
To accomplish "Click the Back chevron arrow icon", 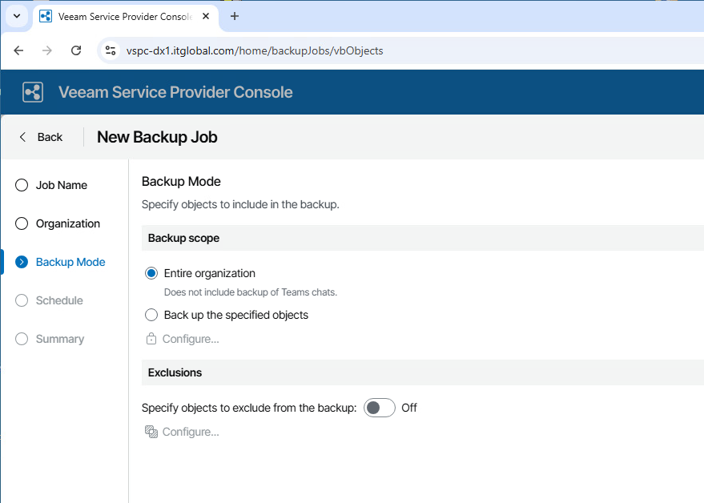I will [x=23, y=137].
